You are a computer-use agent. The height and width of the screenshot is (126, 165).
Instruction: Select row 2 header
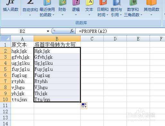pyautogui.click(x=5, y=51)
